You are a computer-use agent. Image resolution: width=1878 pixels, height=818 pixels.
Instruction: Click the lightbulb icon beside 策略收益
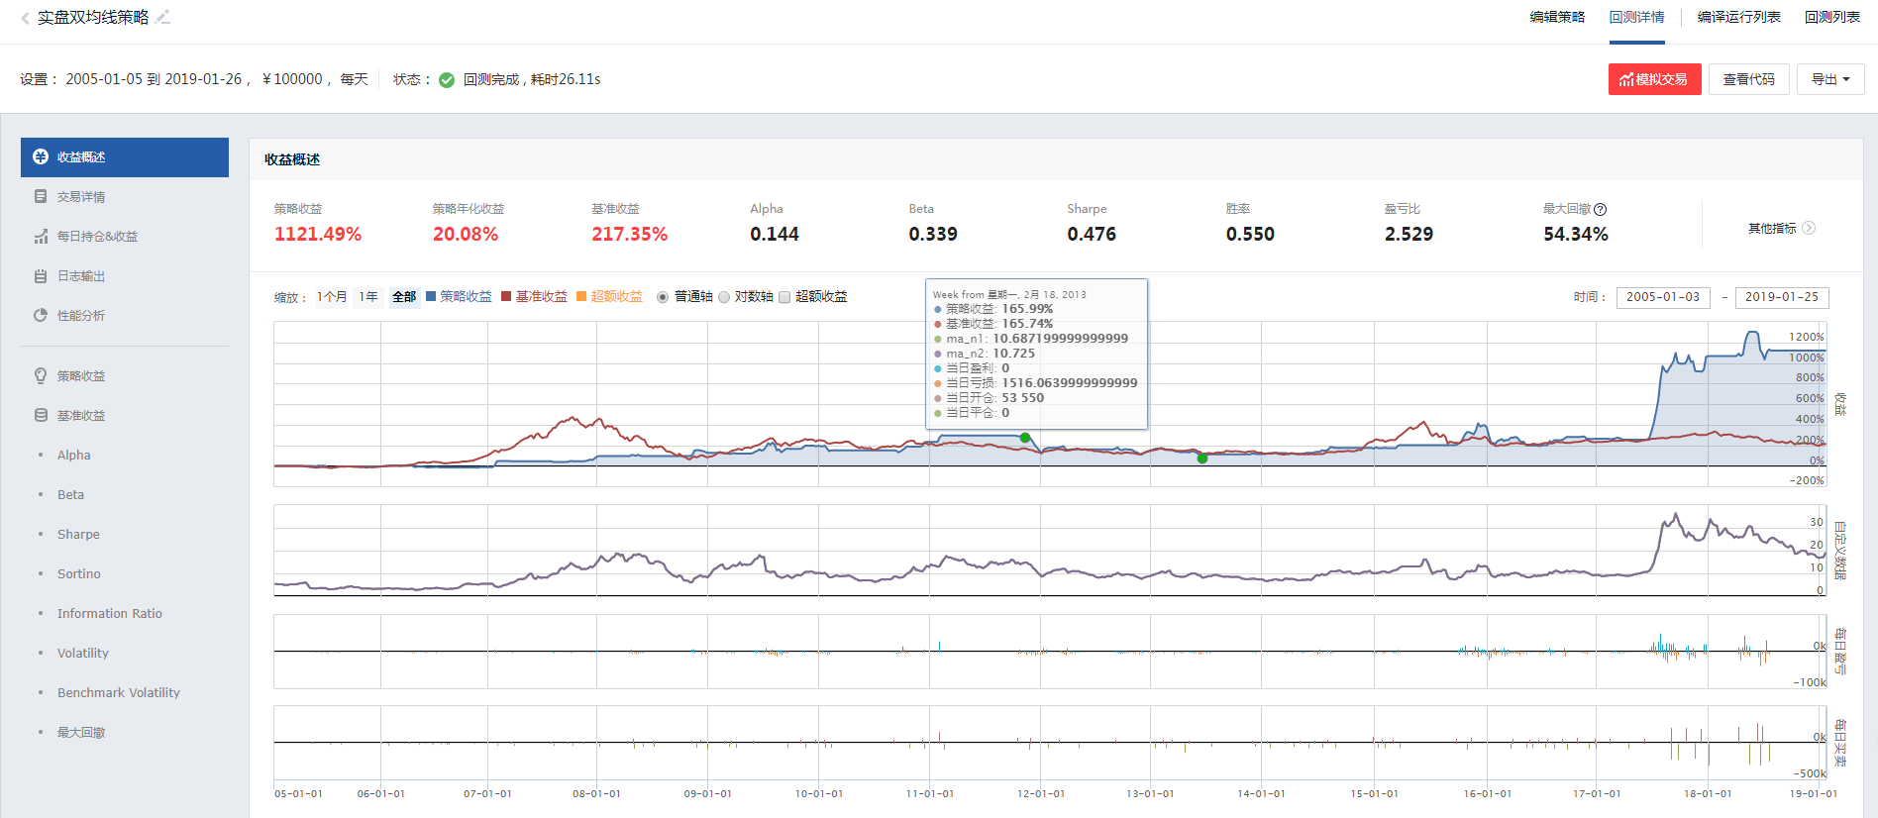(41, 375)
